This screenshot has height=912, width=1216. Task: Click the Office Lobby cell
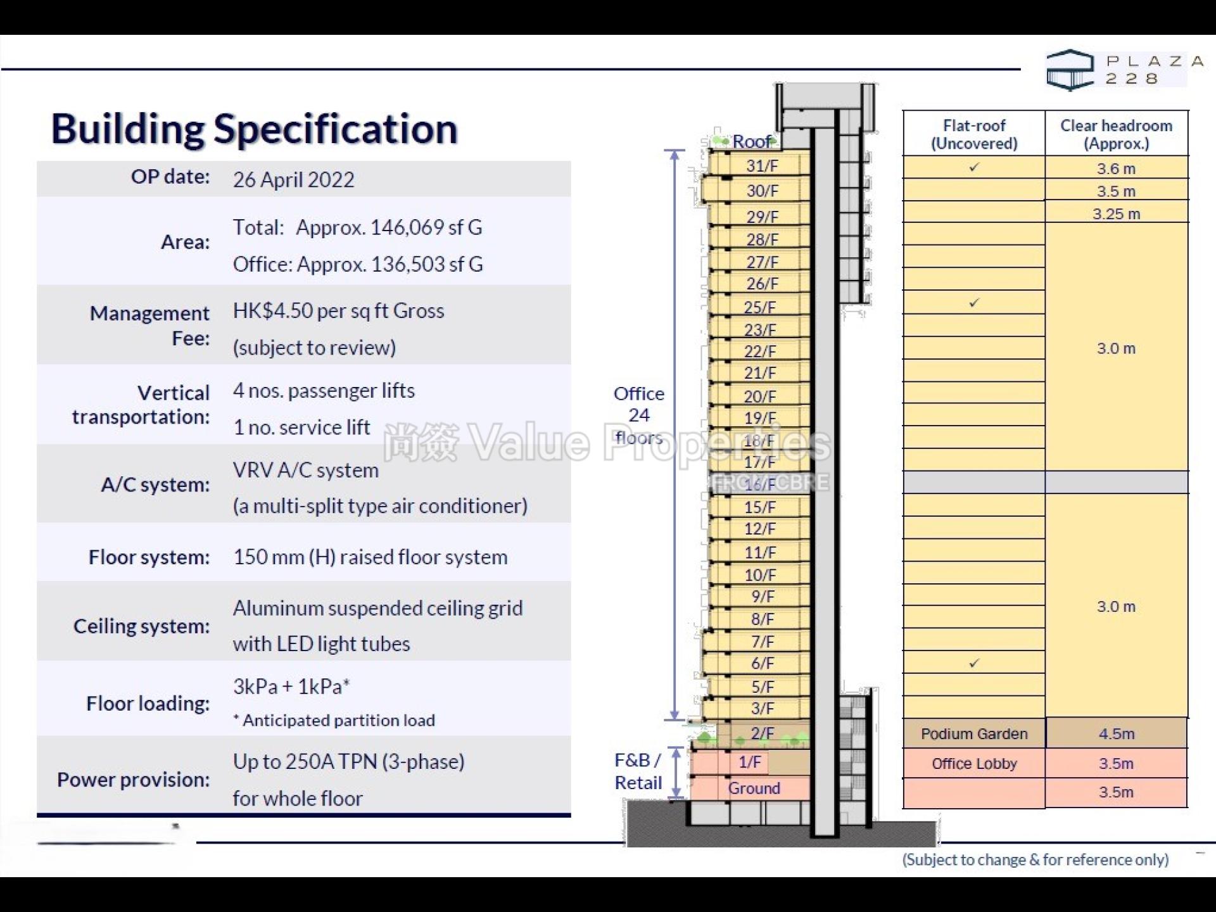click(974, 763)
